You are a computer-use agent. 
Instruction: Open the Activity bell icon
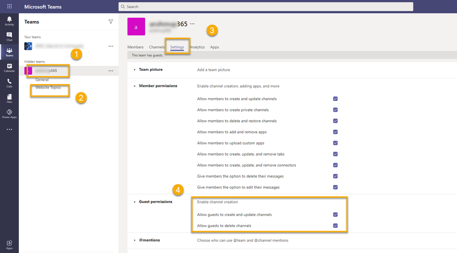pos(9,21)
